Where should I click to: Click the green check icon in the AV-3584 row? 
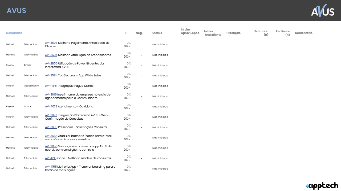[129, 77]
